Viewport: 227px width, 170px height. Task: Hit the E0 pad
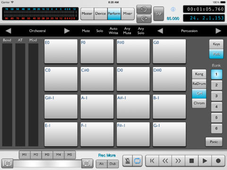click(x=61, y=51)
